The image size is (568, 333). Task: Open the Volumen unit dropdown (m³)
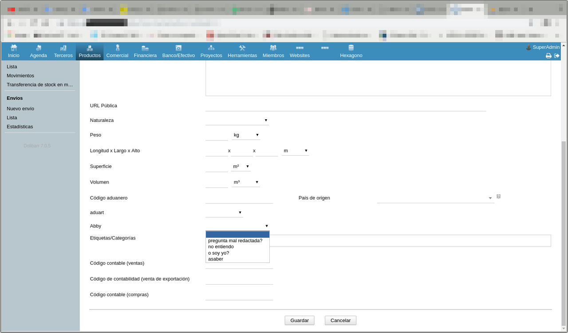(246, 182)
